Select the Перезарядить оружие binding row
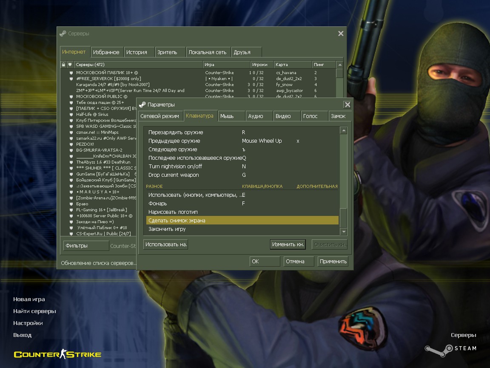 click(x=242, y=132)
